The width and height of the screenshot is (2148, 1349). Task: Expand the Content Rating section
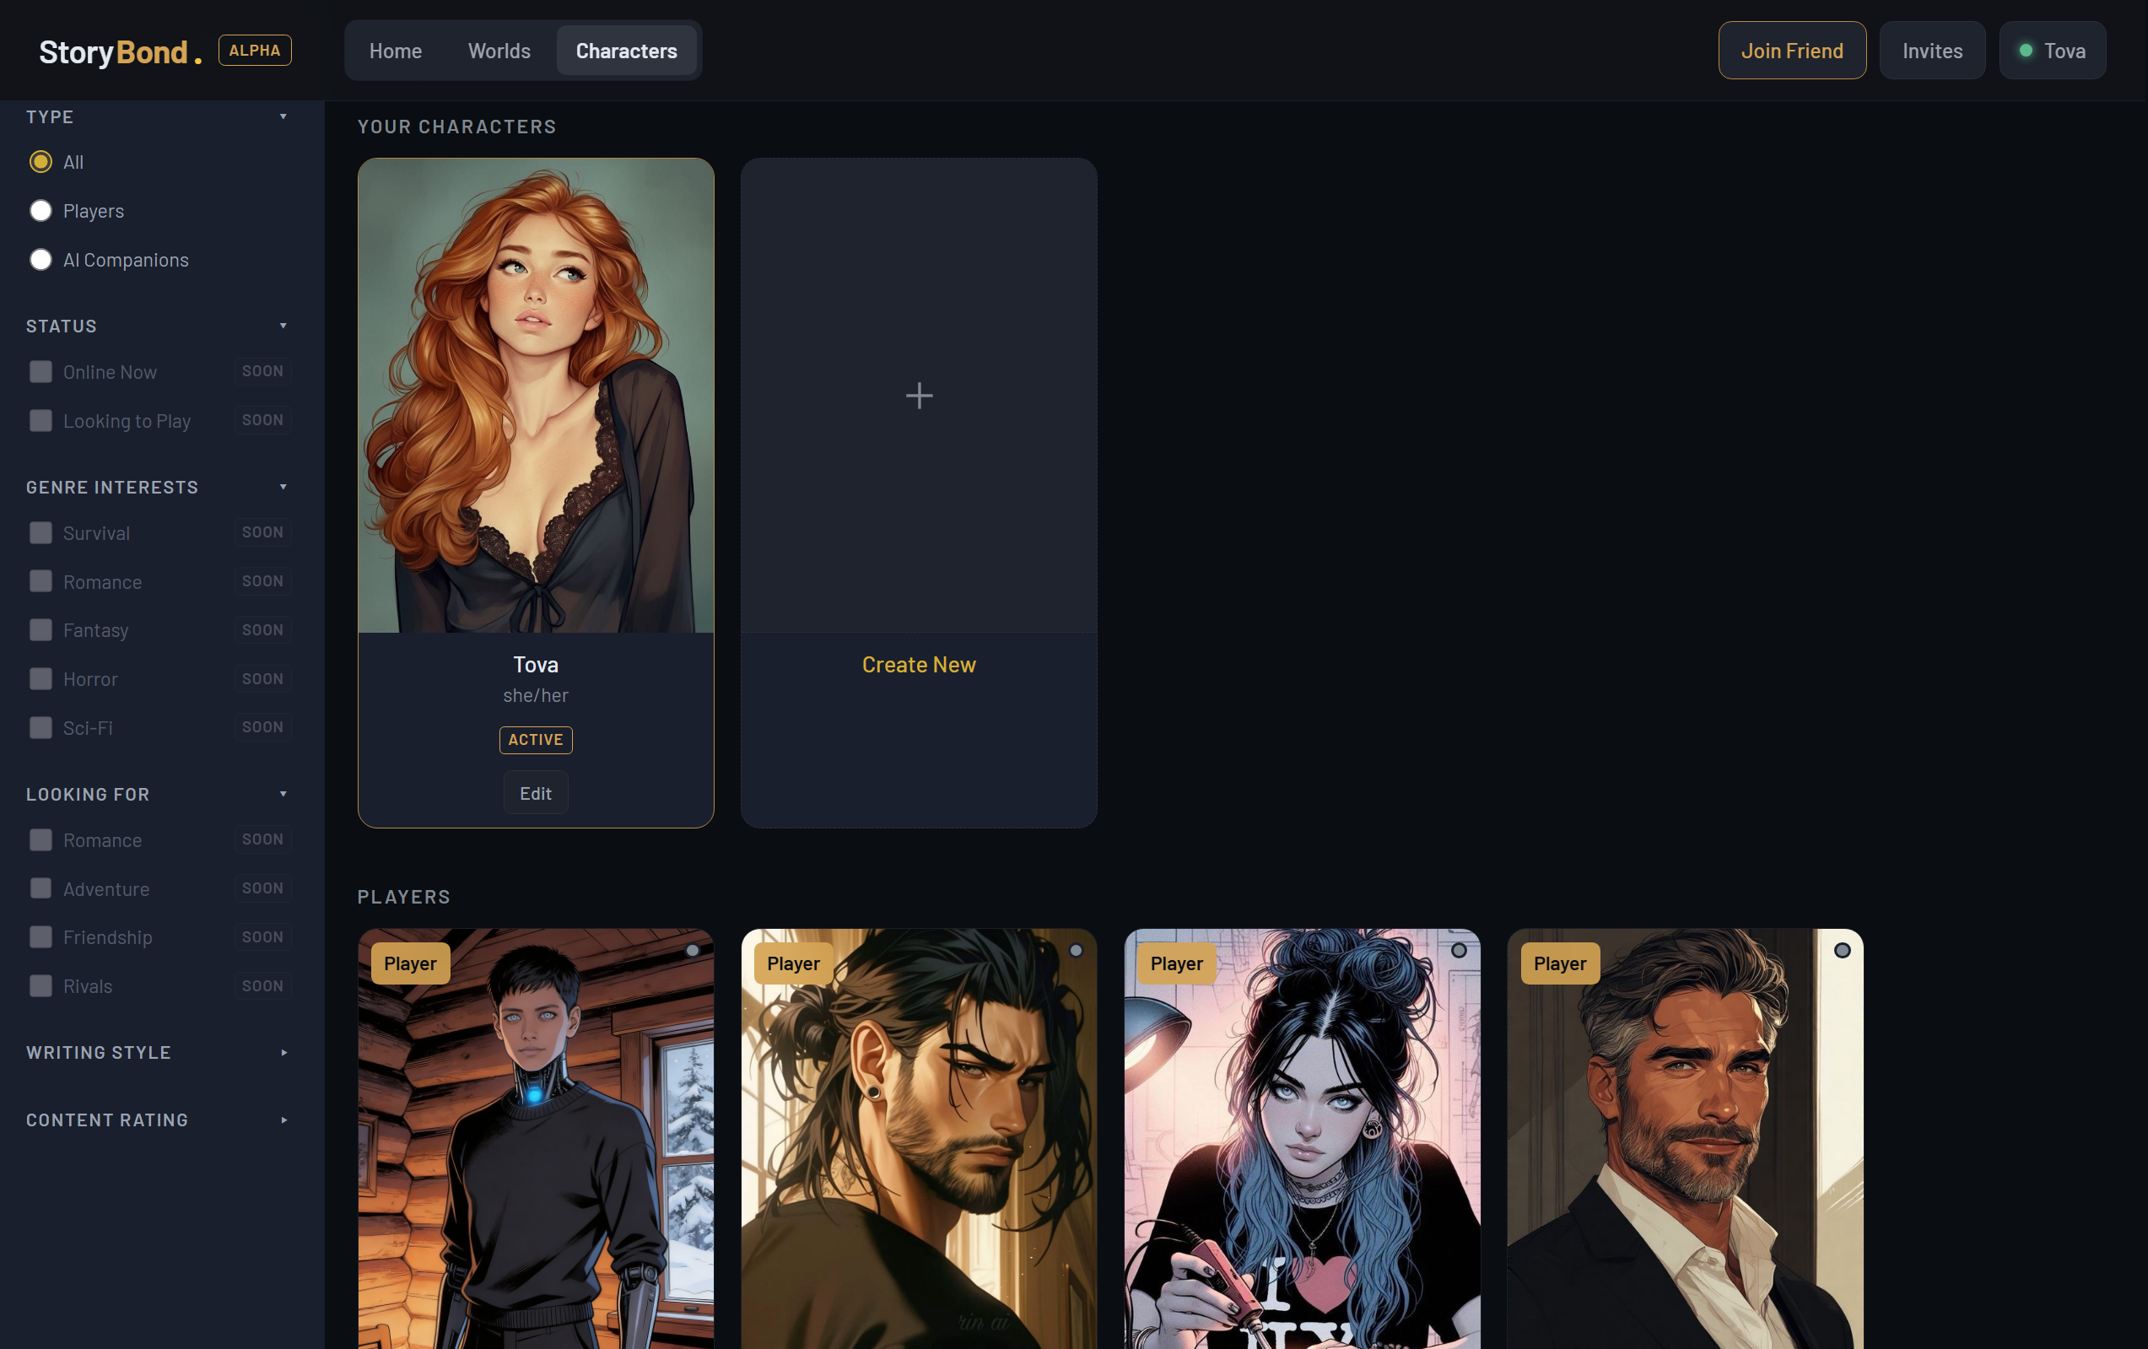click(283, 1120)
